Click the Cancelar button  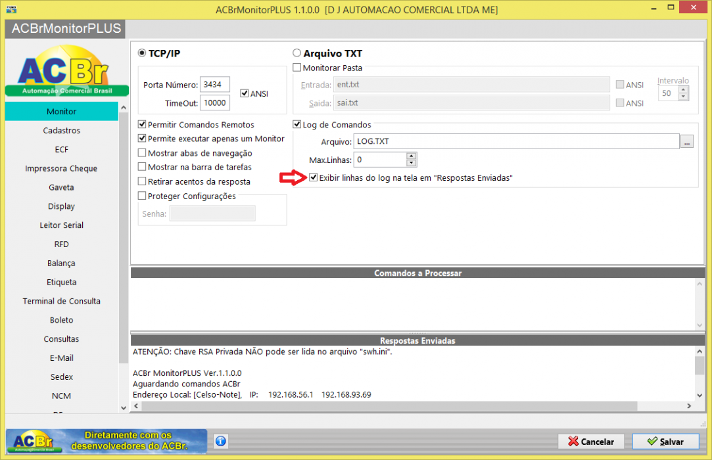[591, 442]
